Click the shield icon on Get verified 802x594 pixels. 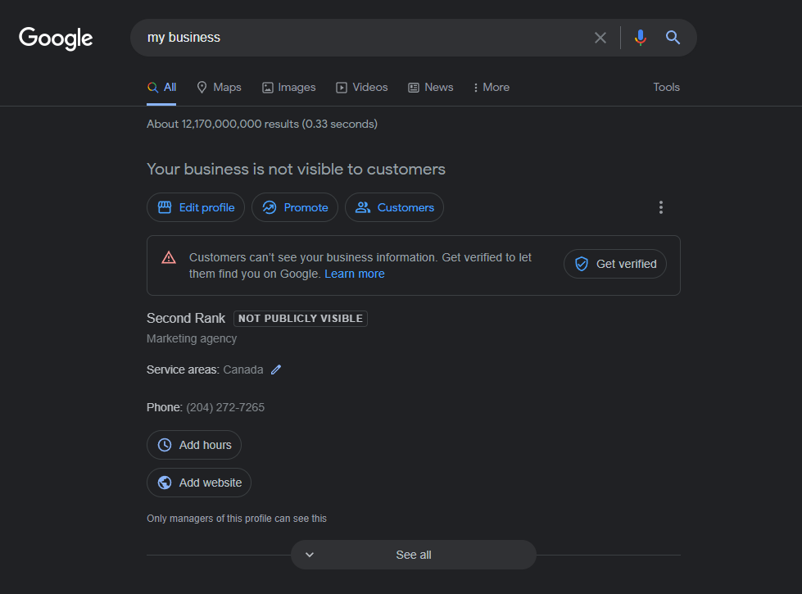coord(582,264)
